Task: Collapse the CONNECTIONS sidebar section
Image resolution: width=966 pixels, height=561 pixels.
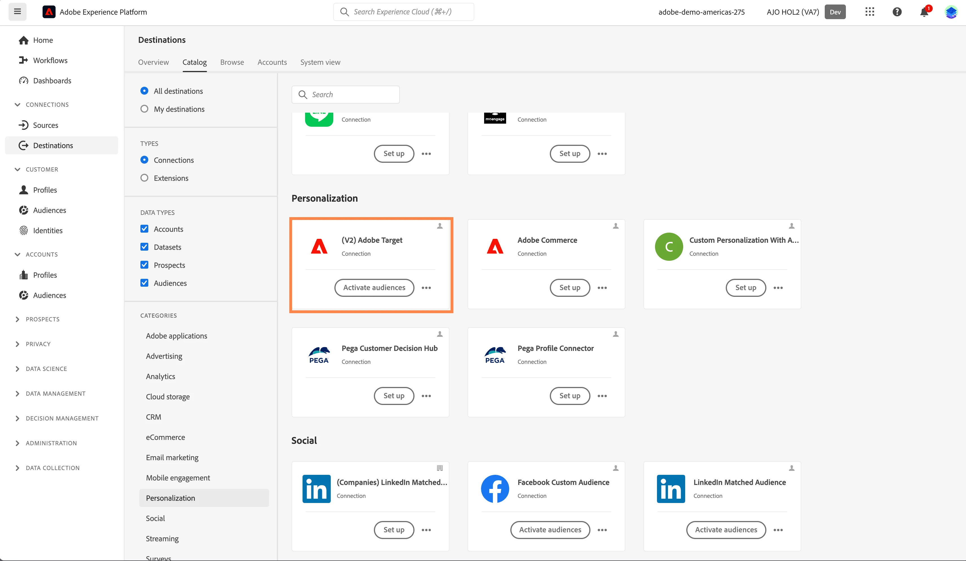Action: tap(17, 104)
